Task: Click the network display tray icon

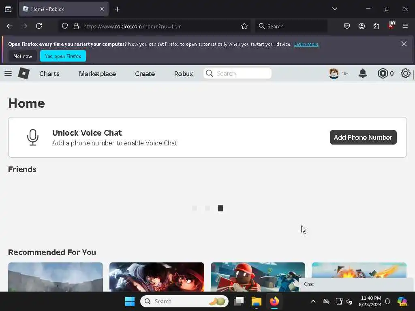Action: (339, 301)
